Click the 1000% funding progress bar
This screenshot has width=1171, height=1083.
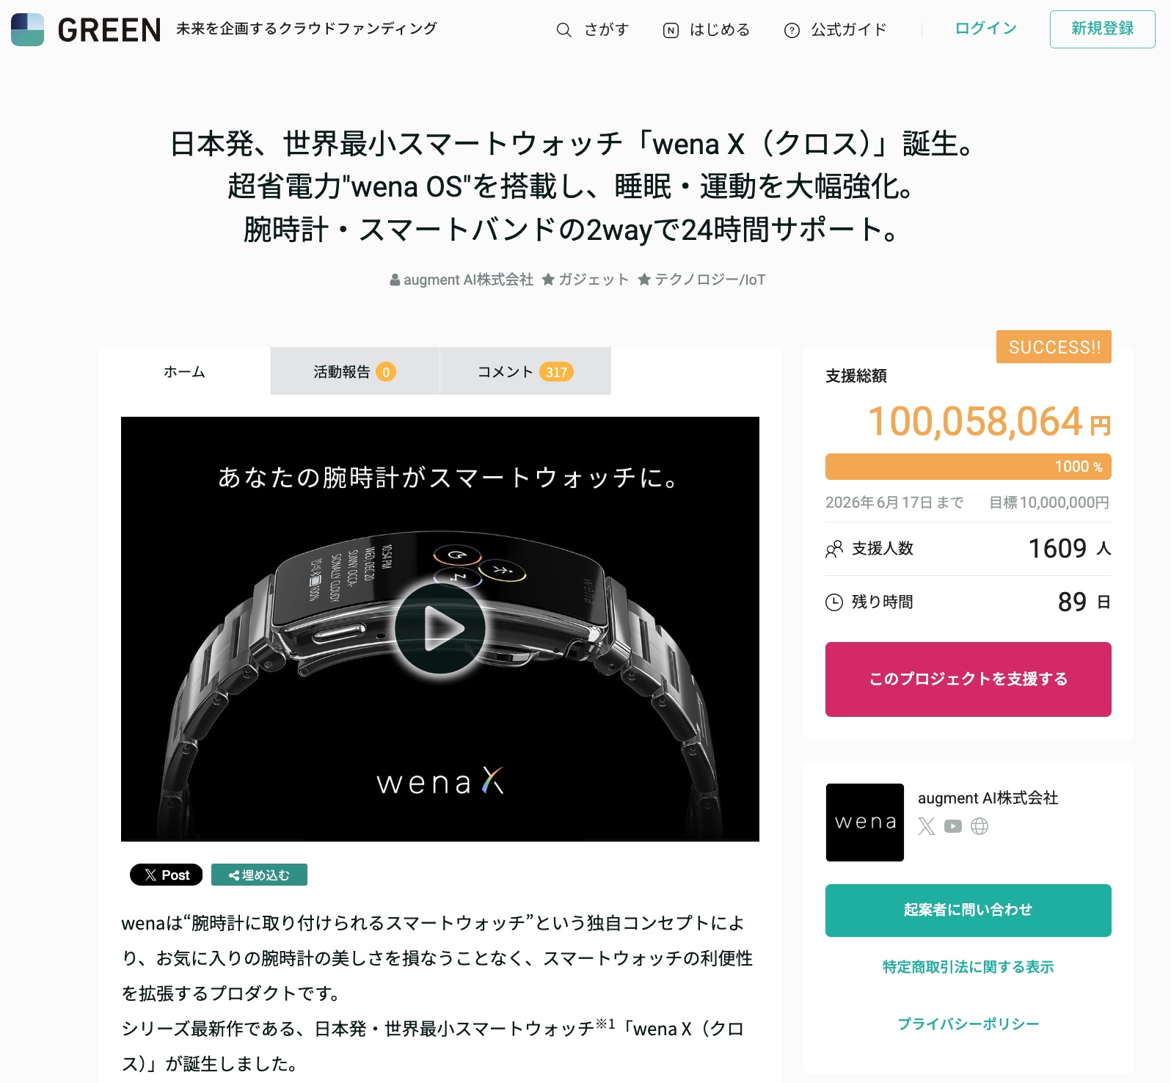coord(968,467)
